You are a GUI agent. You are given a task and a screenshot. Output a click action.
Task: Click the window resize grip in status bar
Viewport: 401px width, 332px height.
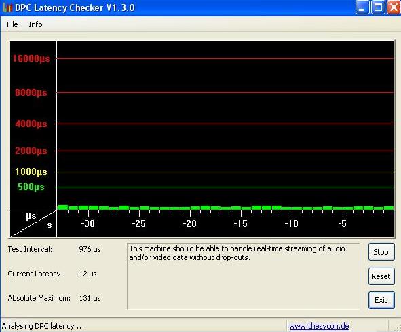[397, 327]
